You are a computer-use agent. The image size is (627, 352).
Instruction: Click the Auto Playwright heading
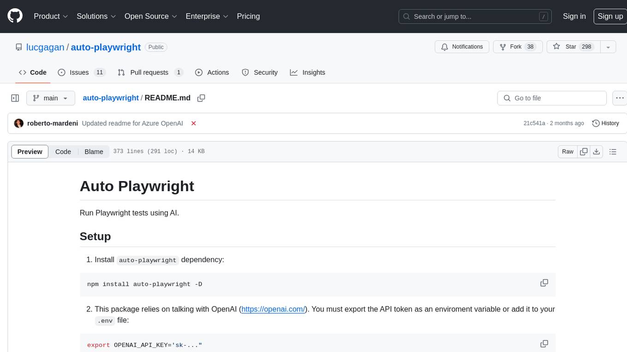(137, 186)
